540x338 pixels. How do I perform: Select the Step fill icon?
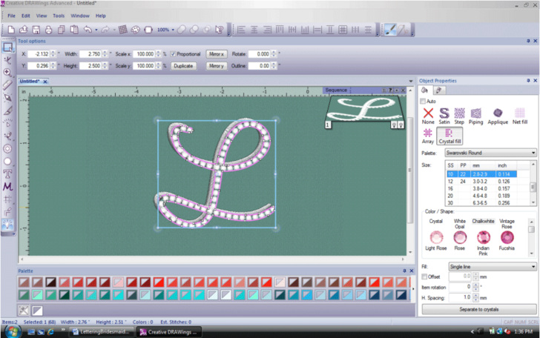click(459, 114)
